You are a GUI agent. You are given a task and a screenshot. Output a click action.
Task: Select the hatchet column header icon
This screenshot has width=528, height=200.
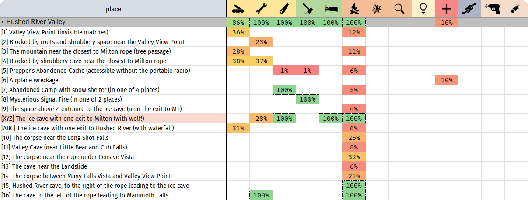click(x=308, y=9)
